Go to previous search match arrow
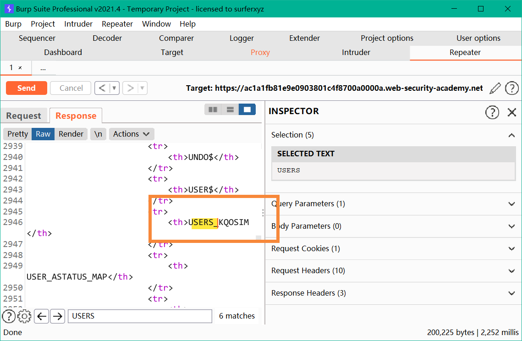Viewport: 522px width, 341px height. tap(42, 316)
